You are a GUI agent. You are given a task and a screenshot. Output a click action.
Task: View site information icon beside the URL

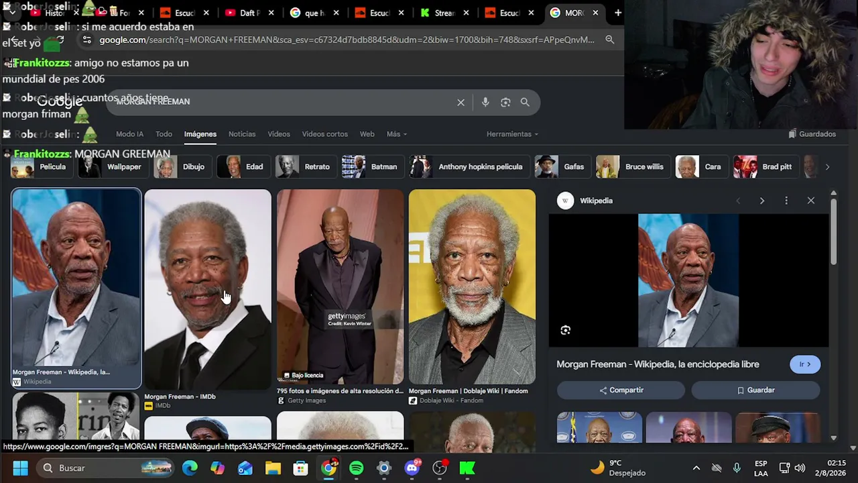pyautogui.click(x=86, y=40)
